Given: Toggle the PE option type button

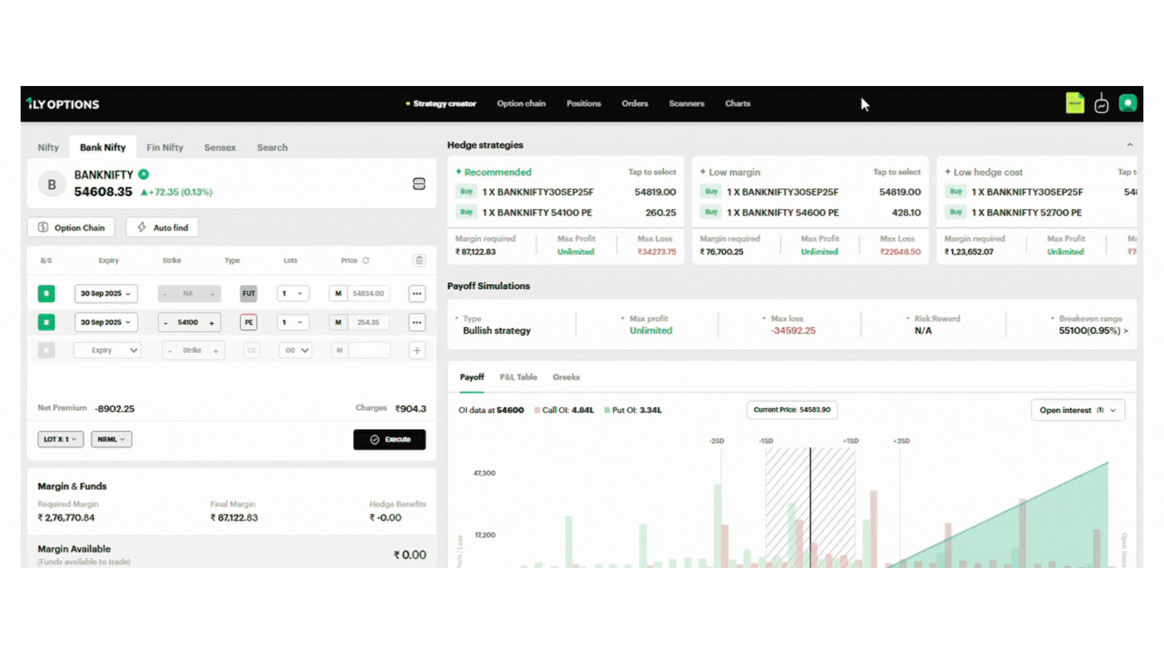Looking at the screenshot, I should click(x=249, y=322).
